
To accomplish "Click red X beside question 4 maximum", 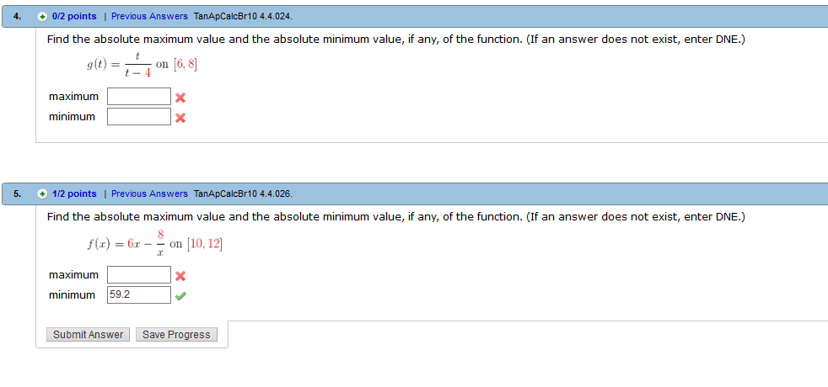I will [180, 98].
